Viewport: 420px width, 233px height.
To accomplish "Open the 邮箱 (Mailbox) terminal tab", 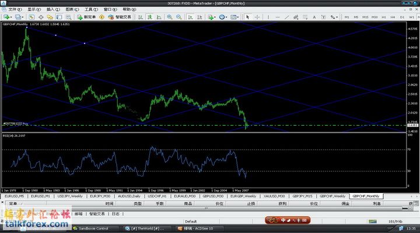I will 79,214.
